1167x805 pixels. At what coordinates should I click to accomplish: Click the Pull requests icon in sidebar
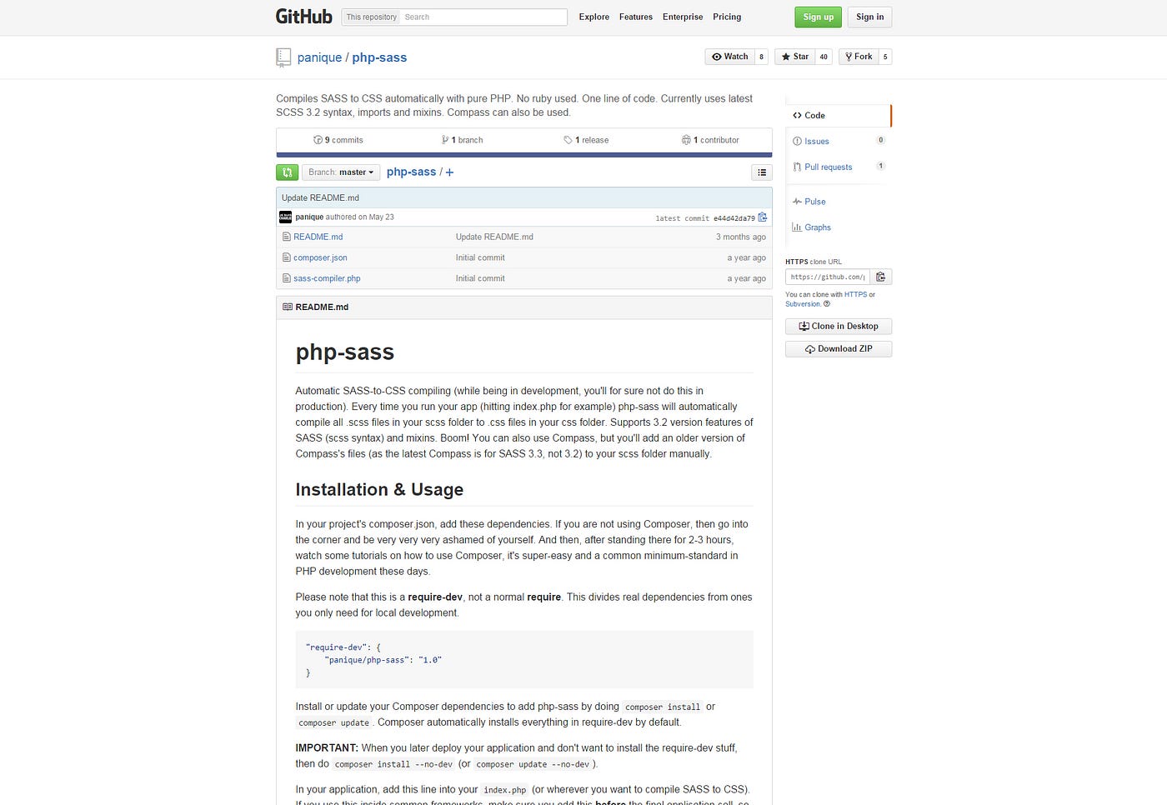(797, 167)
